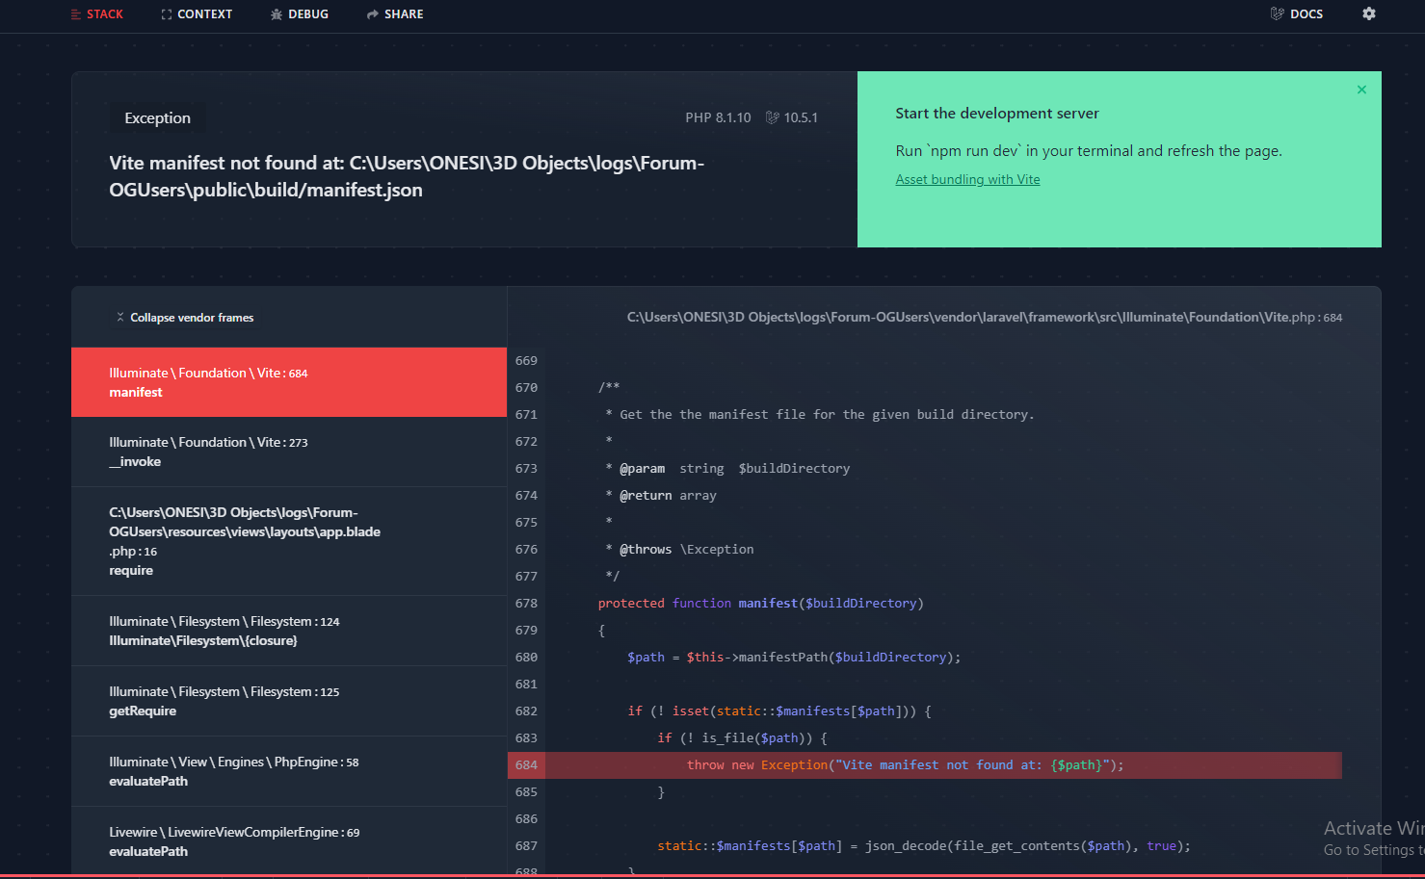The width and height of the screenshot is (1425, 879).
Task: Click the collapse arrows icon
Action: [x=120, y=317]
